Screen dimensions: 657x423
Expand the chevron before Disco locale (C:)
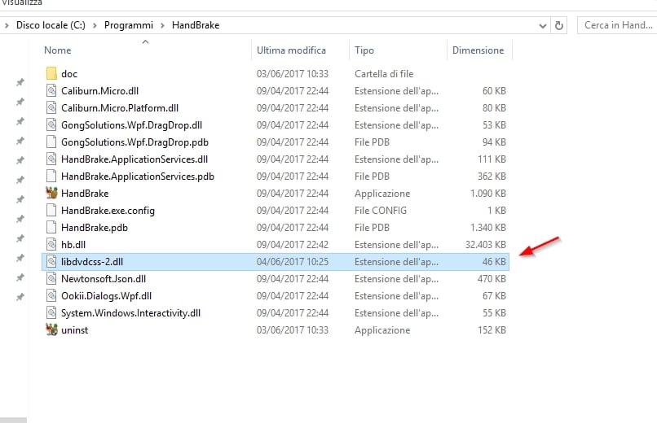(7, 25)
